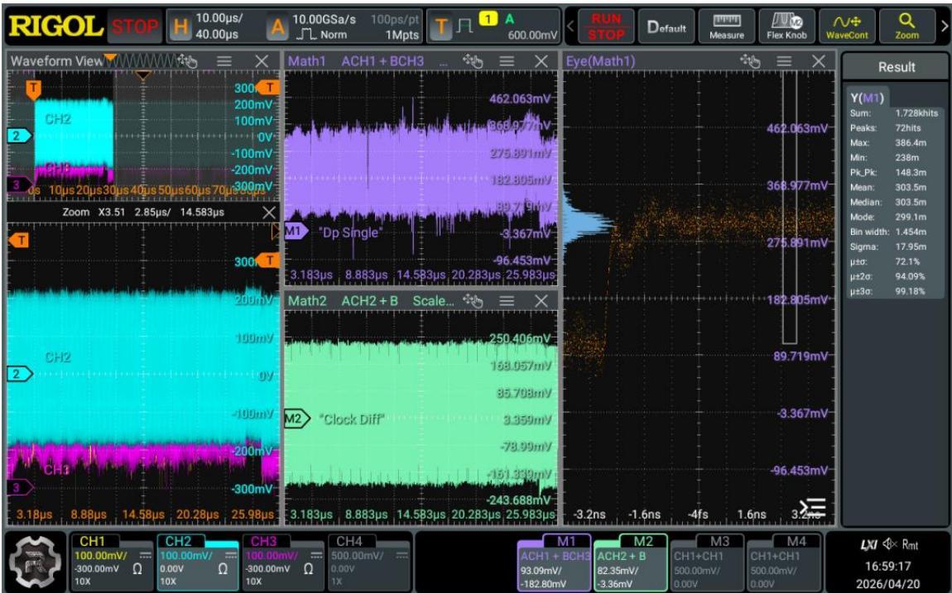
Task: Open the Waveform View hamburger menu
Action: (224, 61)
